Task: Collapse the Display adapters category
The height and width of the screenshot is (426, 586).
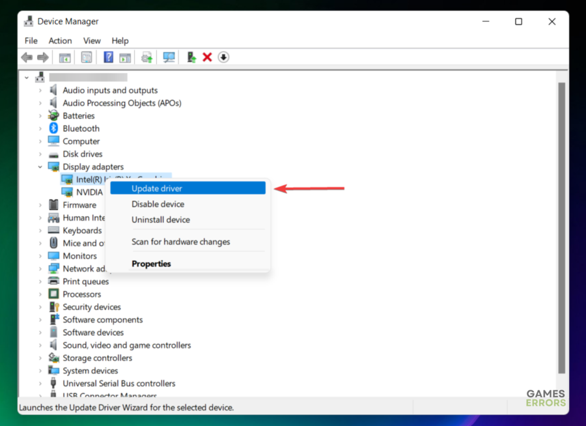Action: pyautogui.click(x=40, y=167)
